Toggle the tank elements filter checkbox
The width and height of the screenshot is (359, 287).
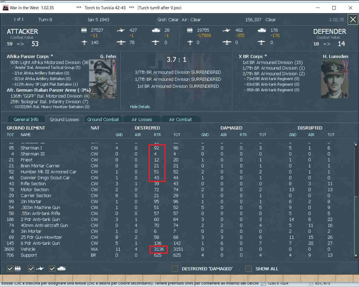(52, 269)
